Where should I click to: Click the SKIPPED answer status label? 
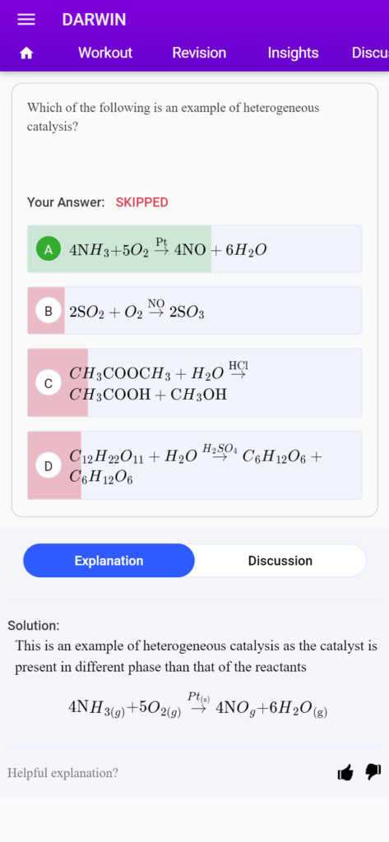pyautogui.click(x=141, y=202)
